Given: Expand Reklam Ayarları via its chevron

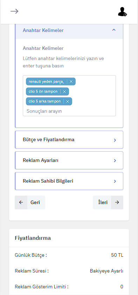Looking at the screenshot, I should [115, 161].
